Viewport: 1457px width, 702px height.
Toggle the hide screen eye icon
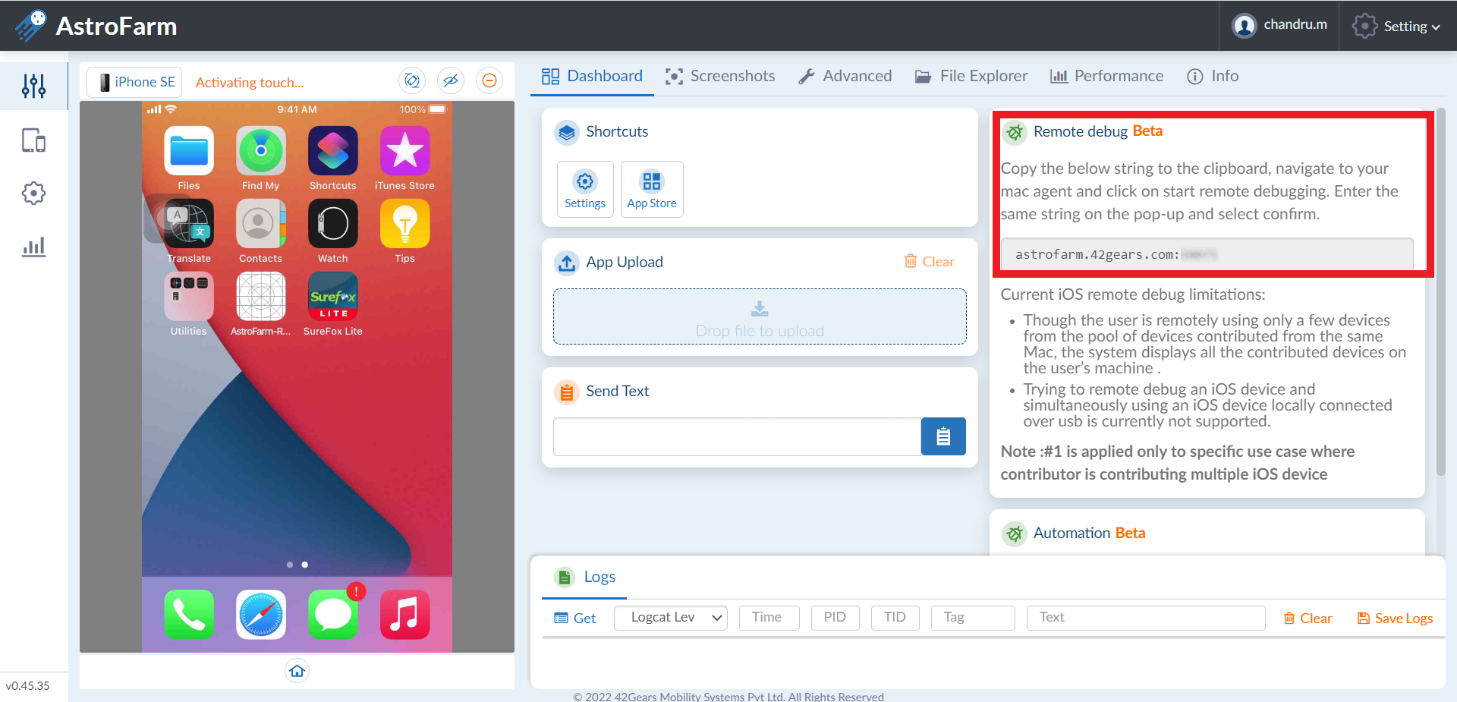coord(451,80)
